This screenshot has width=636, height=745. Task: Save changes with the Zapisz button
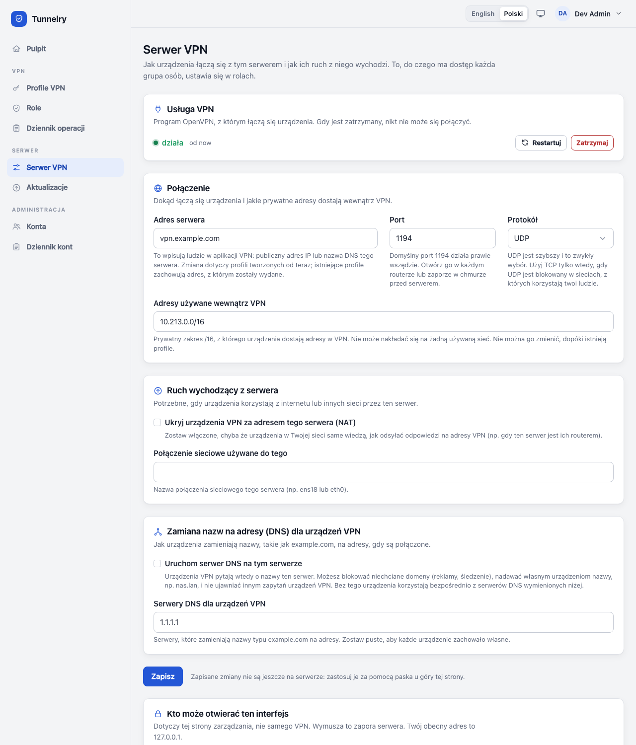[x=163, y=676]
